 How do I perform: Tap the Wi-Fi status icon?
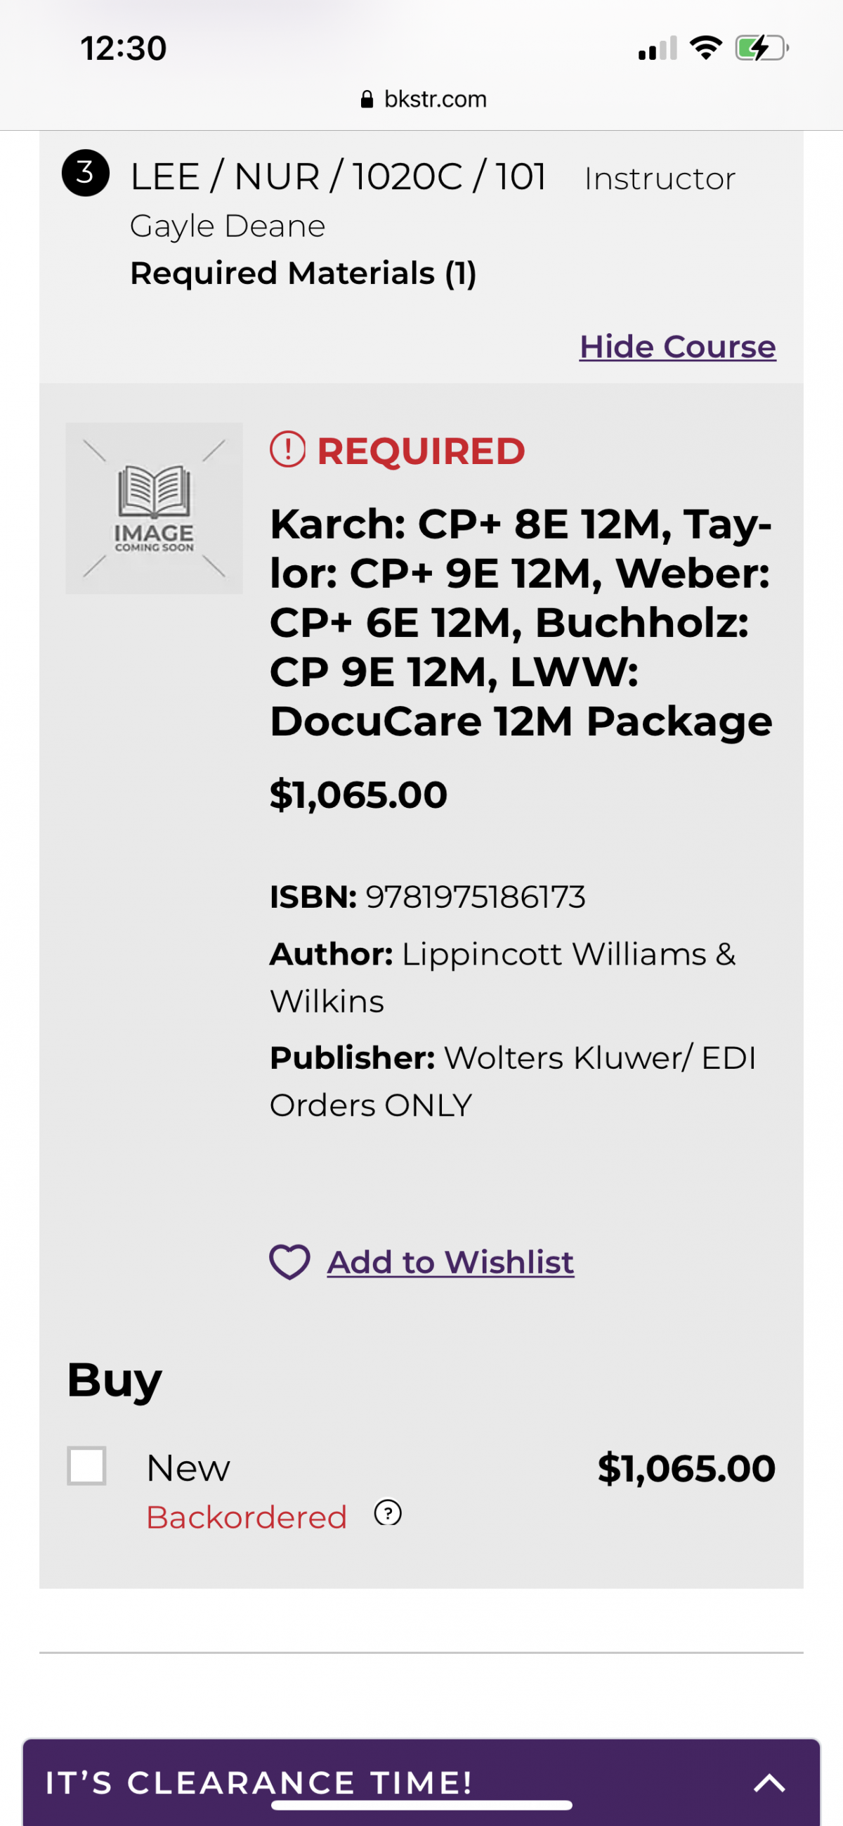coord(705,49)
